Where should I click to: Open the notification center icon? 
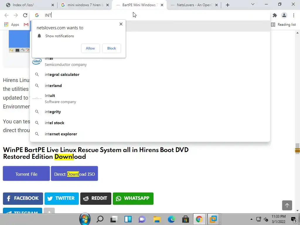point(294,219)
